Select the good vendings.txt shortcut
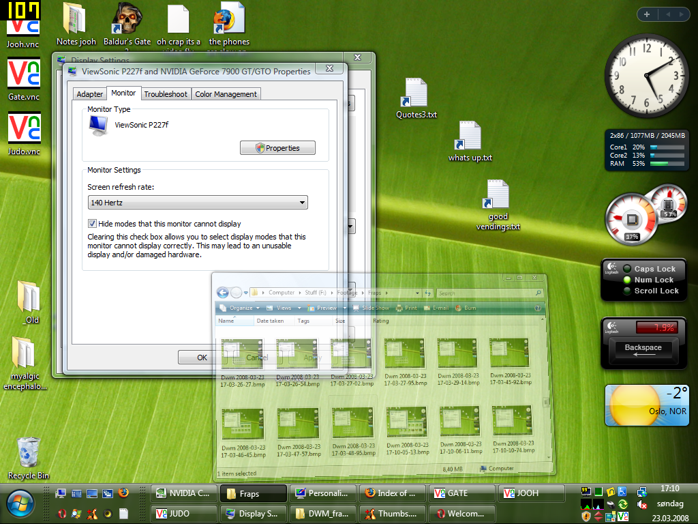698x524 pixels. [x=498, y=205]
